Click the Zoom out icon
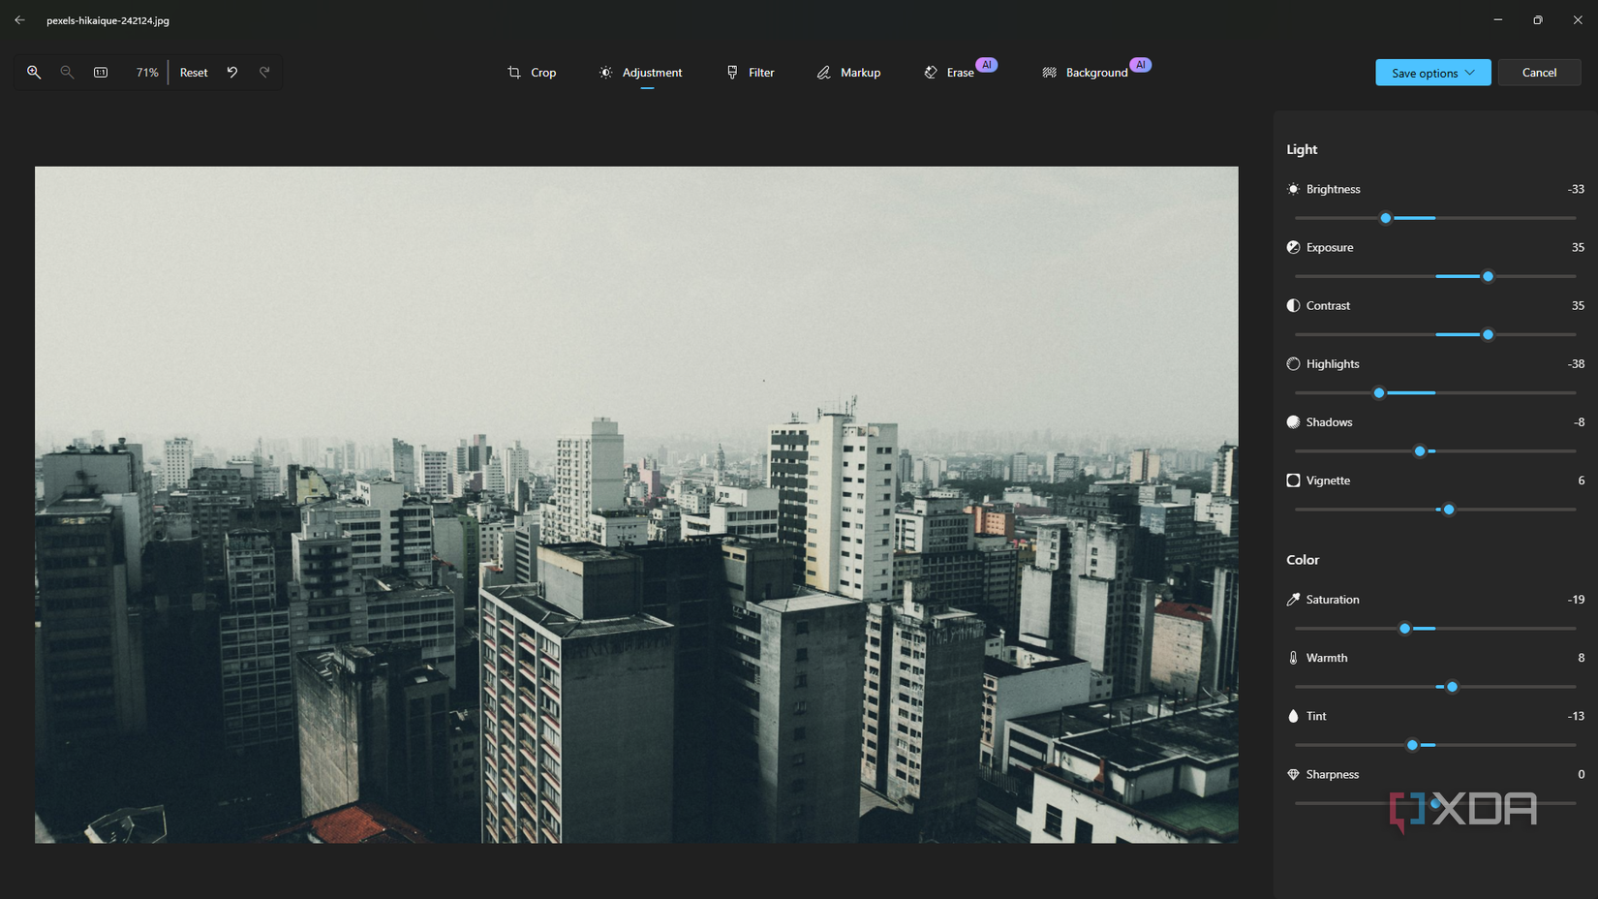Viewport: 1598px width, 899px height. pos(67,72)
